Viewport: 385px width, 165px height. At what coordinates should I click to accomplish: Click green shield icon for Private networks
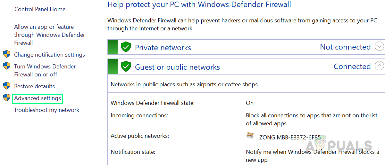point(126,47)
